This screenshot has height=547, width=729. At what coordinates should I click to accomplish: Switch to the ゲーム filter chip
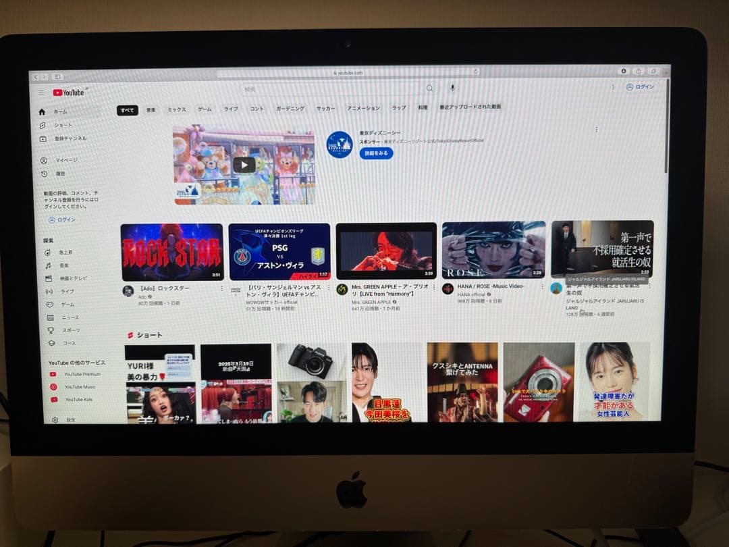tap(205, 107)
